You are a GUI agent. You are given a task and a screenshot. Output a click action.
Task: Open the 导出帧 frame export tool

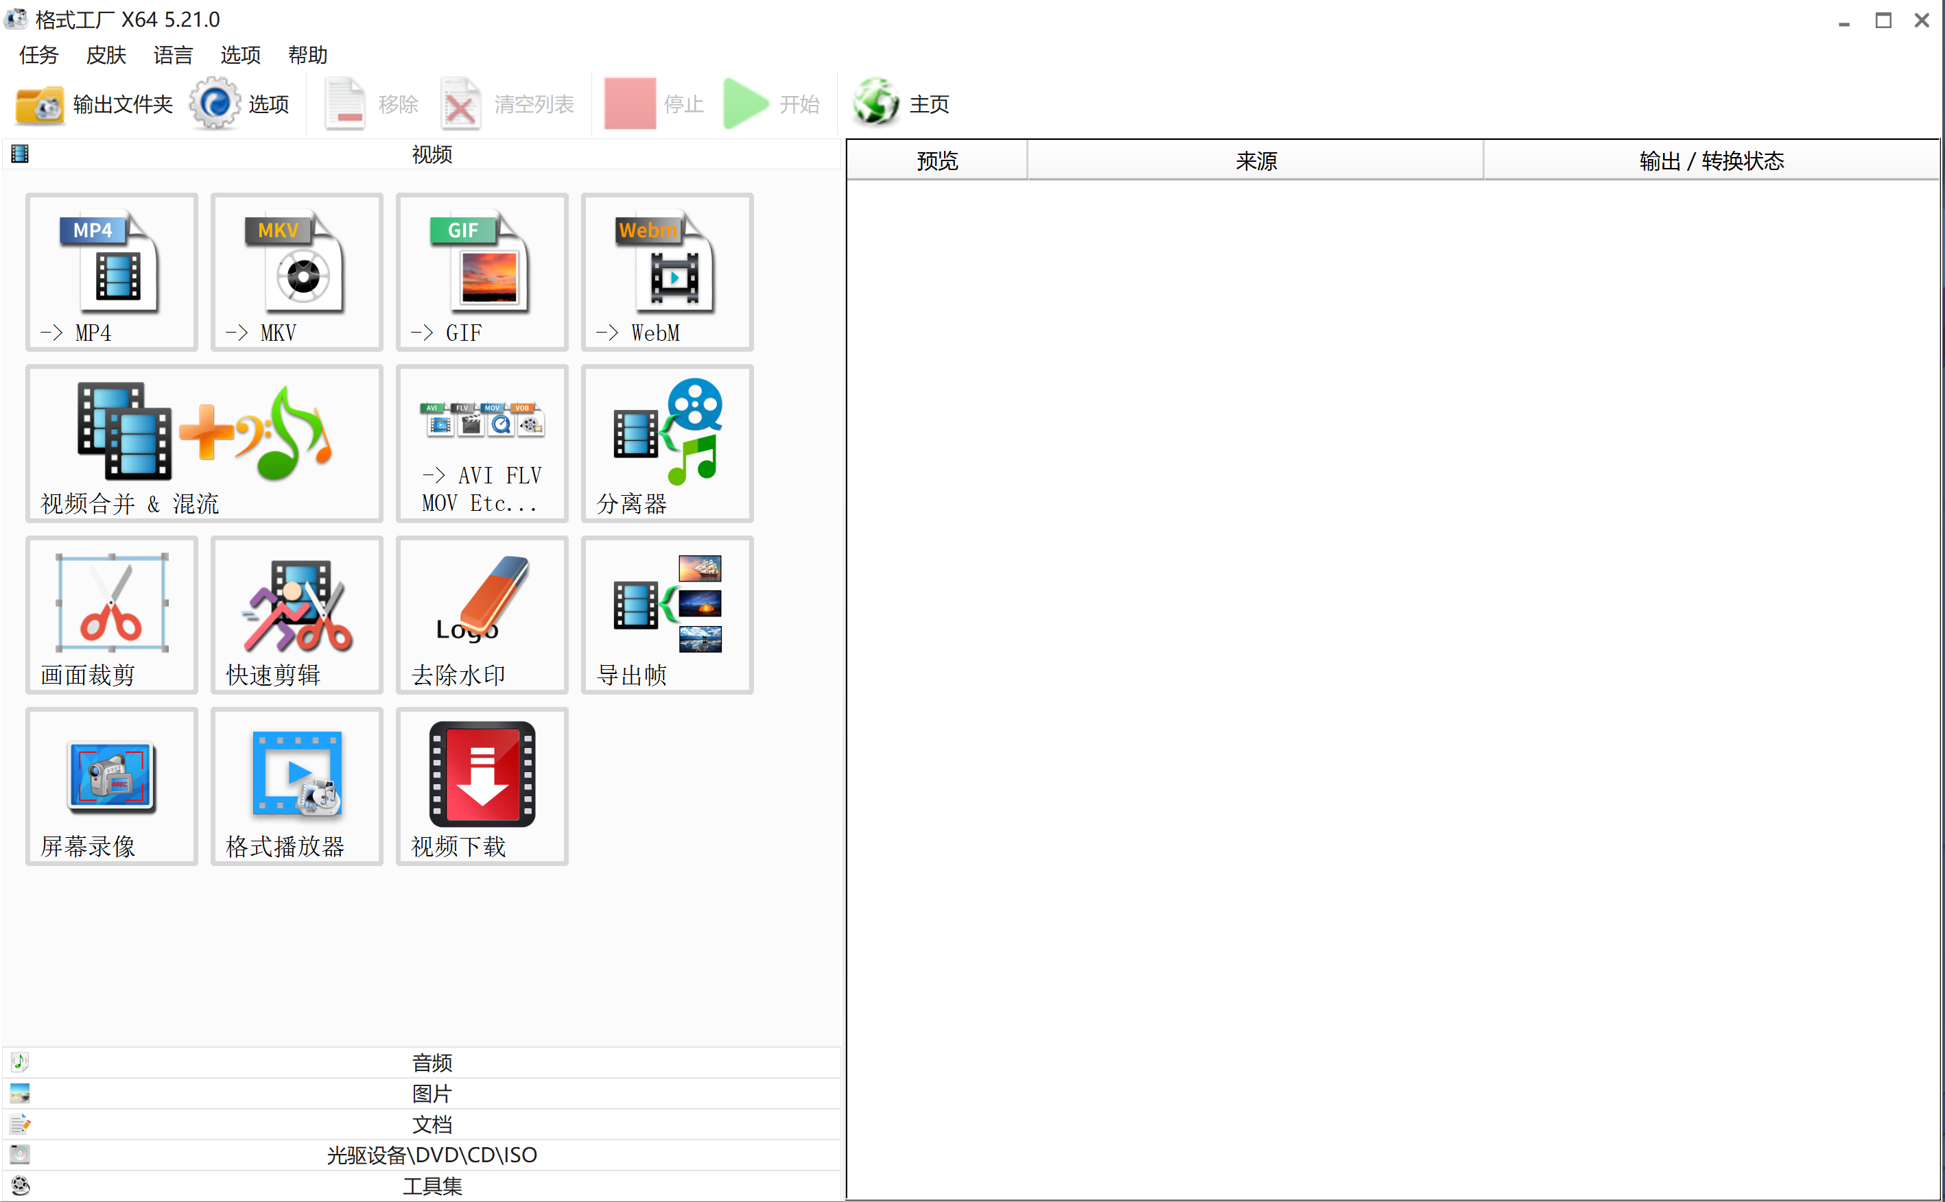(667, 614)
